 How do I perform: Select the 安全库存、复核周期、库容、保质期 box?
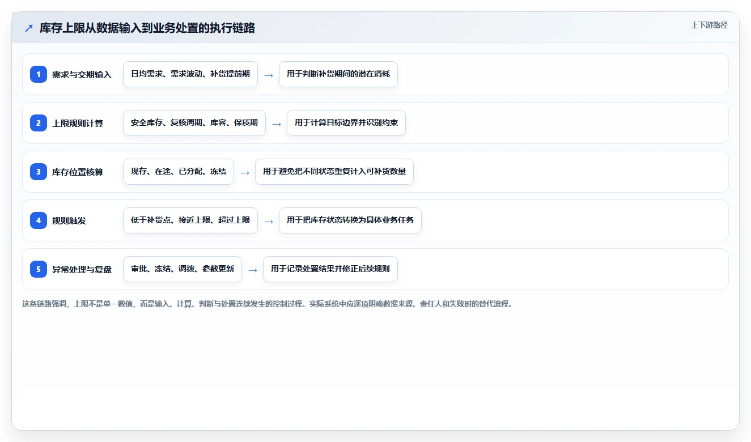(194, 123)
